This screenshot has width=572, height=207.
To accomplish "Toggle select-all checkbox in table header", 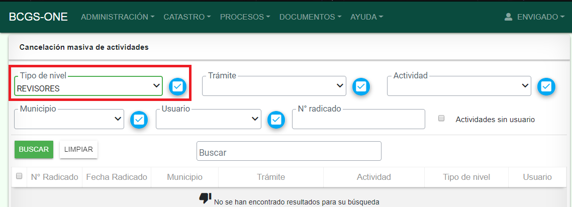I will click(19, 176).
